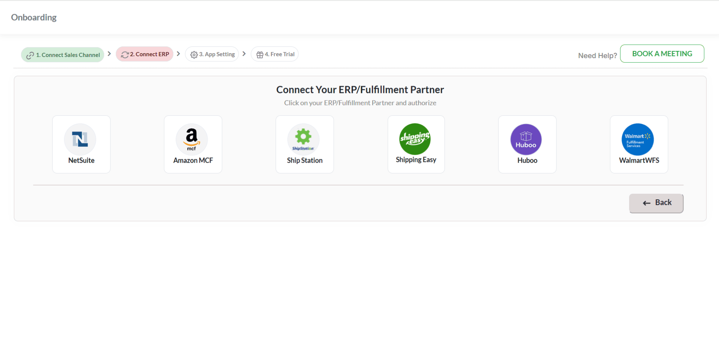
Task: Click the Onboarding page title
Action: (34, 18)
